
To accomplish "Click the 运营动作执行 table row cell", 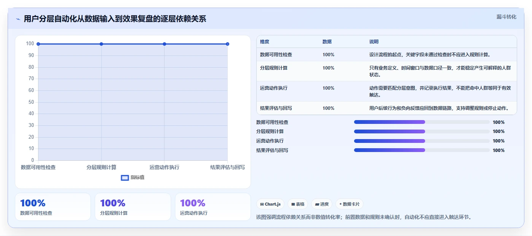I will [x=274, y=88].
